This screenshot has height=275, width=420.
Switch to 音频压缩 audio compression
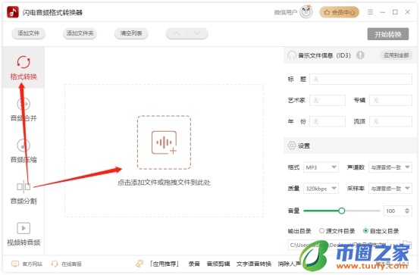24,151
